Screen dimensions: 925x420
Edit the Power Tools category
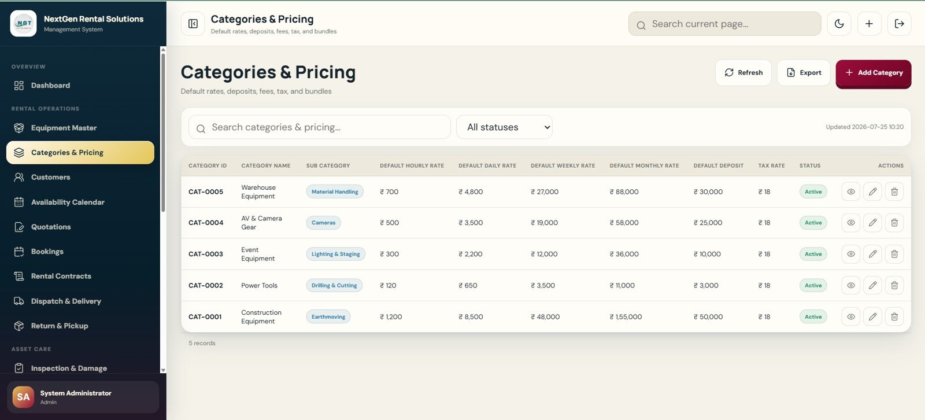[x=872, y=285]
